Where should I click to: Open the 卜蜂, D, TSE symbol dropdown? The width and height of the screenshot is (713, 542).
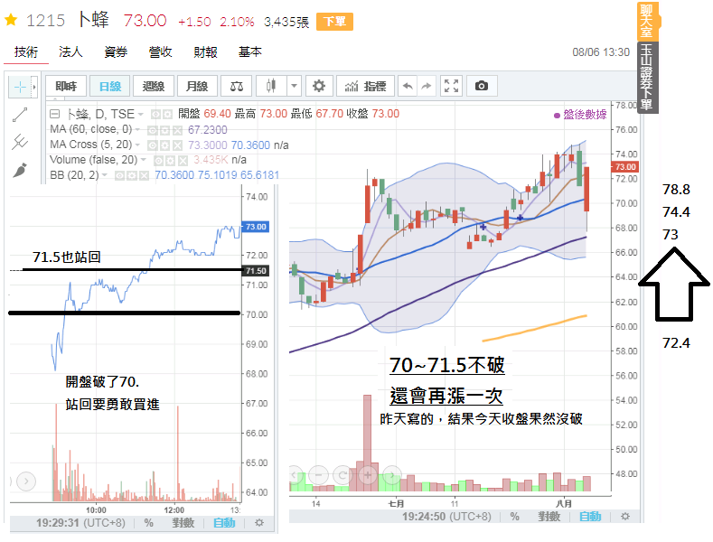pyautogui.click(x=141, y=114)
